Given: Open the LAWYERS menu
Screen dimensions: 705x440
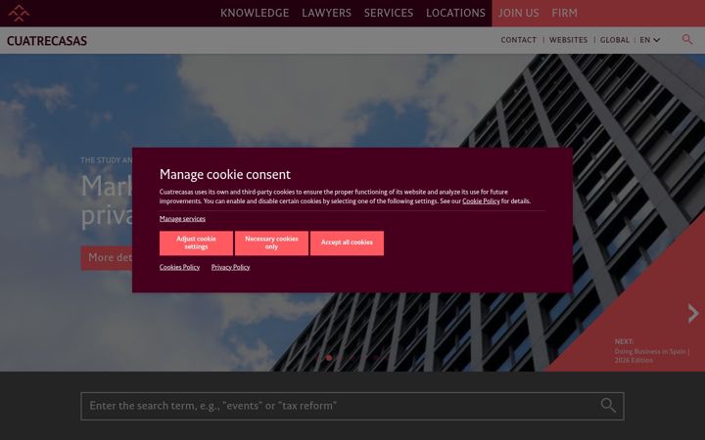Looking at the screenshot, I should pyautogui.click(x=326, y=13).
